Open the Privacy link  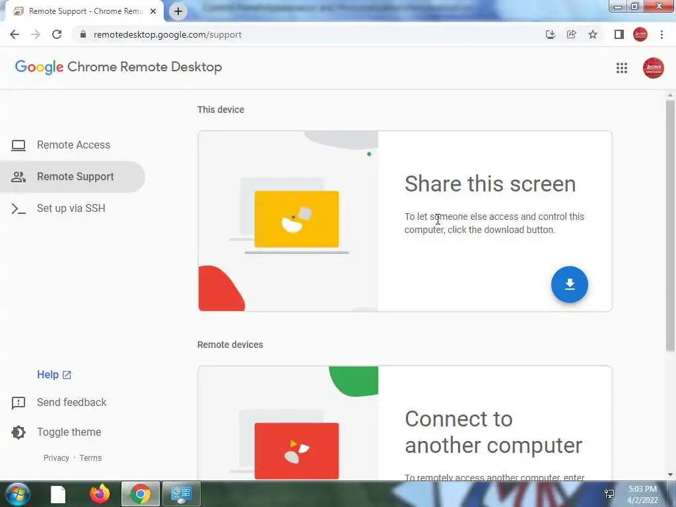[56, 458]
